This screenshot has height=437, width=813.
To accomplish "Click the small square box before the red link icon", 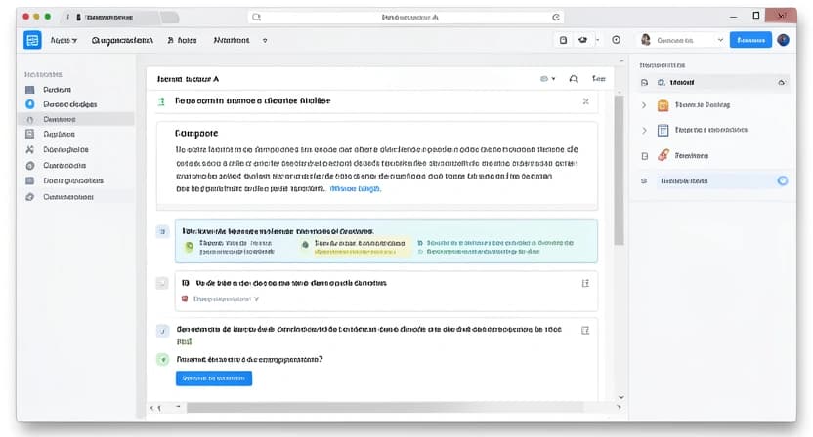I will click(645, 156).
